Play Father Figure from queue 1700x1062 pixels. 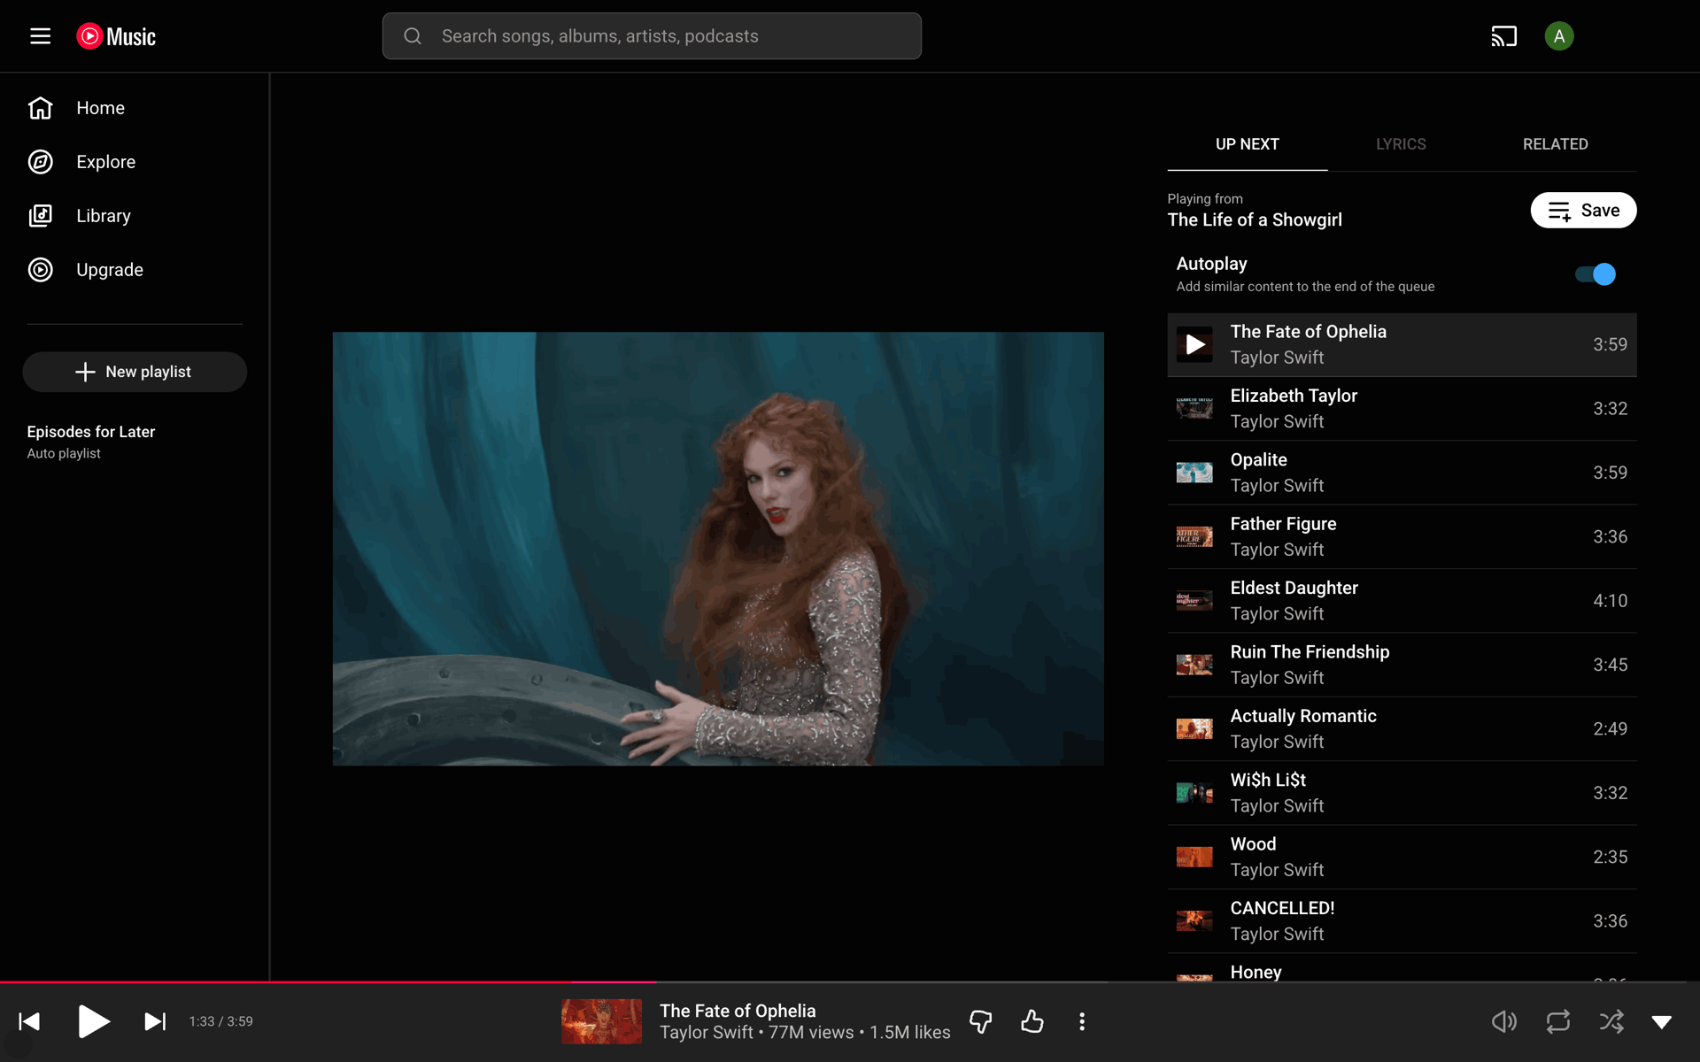click(x=1402, y=537)
